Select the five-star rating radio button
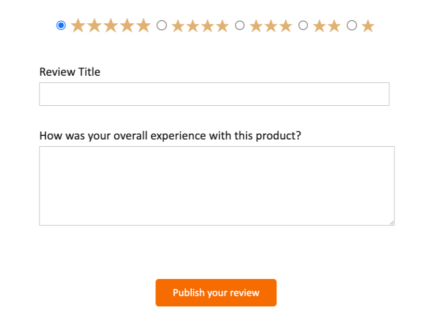The image size is (438, 322). 61,25
